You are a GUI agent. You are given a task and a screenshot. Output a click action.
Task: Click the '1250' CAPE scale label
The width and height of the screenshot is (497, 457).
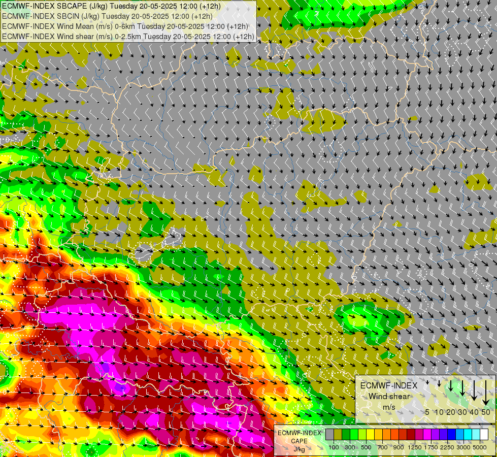coord(415,447)
